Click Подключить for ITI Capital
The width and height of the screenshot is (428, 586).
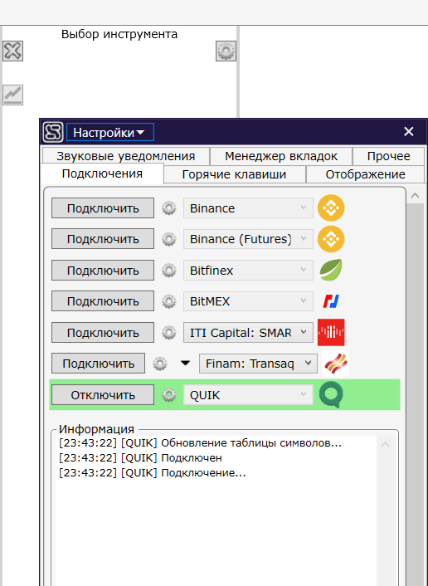tap(103, 333)
